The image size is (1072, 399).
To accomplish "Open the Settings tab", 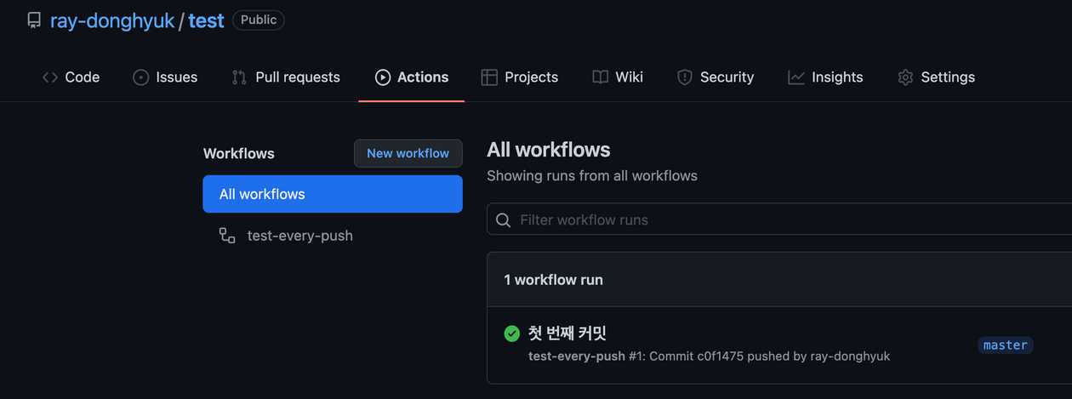I will [936, 77].
